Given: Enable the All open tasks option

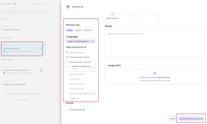Looking at the screenshot, I should click(67, 110).
